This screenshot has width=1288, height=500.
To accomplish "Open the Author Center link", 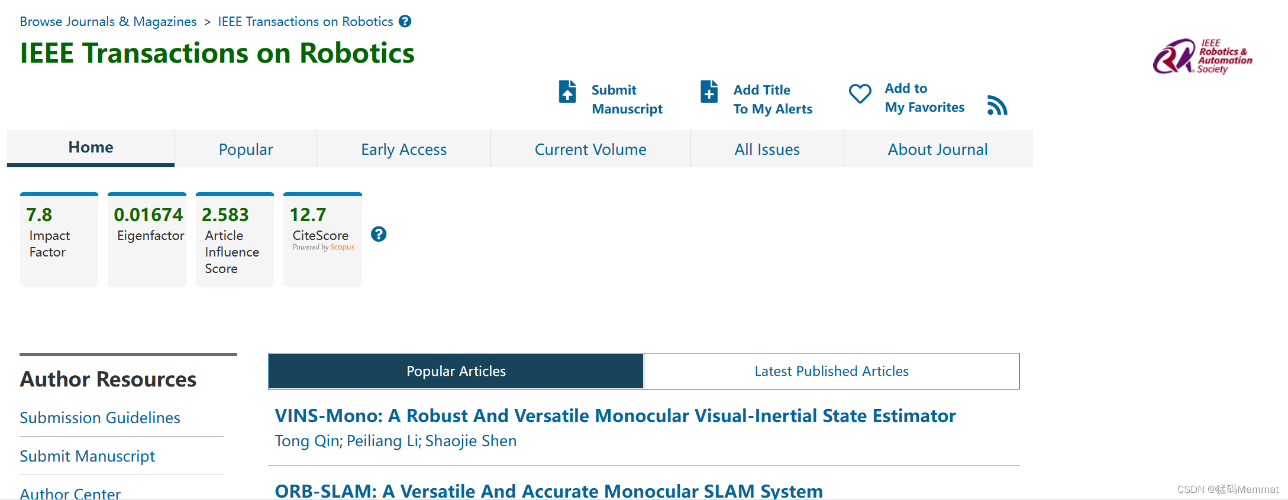I will (70, 493).
